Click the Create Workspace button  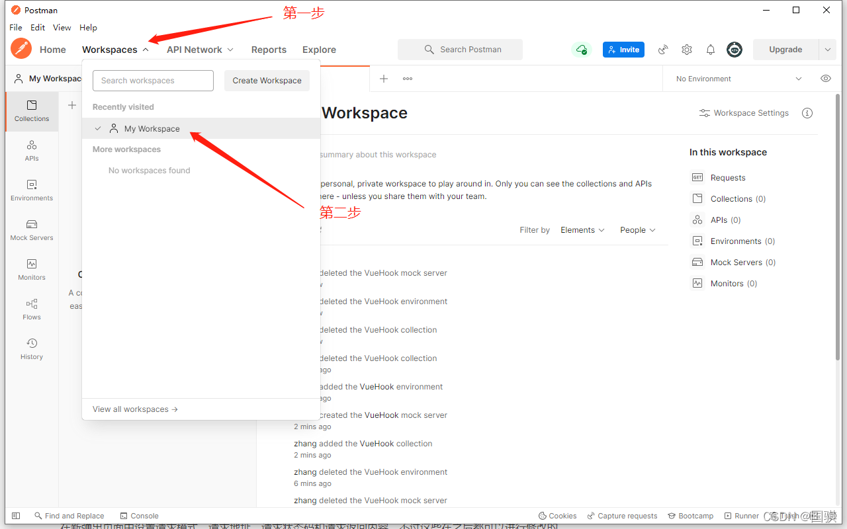(x=267, y=81)
